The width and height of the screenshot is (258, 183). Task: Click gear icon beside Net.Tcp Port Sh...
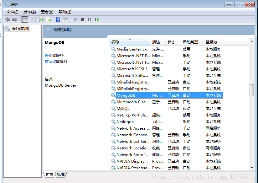click(113, 115)
